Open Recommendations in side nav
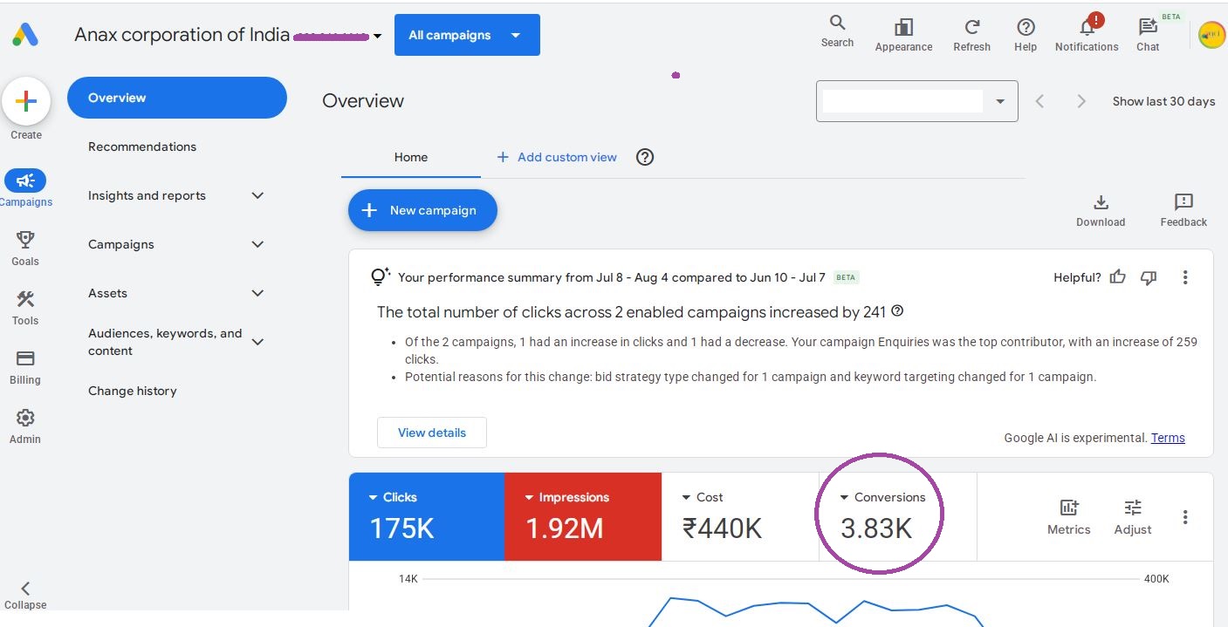Screen dimensions: 1228x627 [142, 147]
